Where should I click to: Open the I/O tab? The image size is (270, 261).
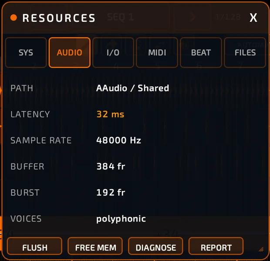coord(113,53)
